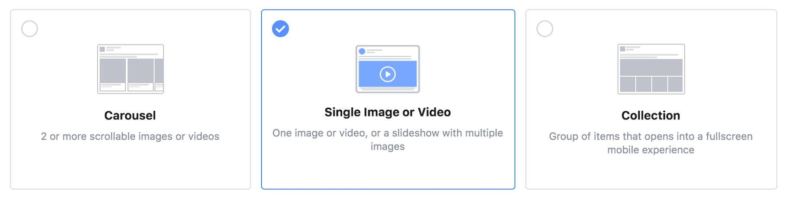Toggle the checked Single Image or Video radio
789x198 pixels.
click(280, 29)
